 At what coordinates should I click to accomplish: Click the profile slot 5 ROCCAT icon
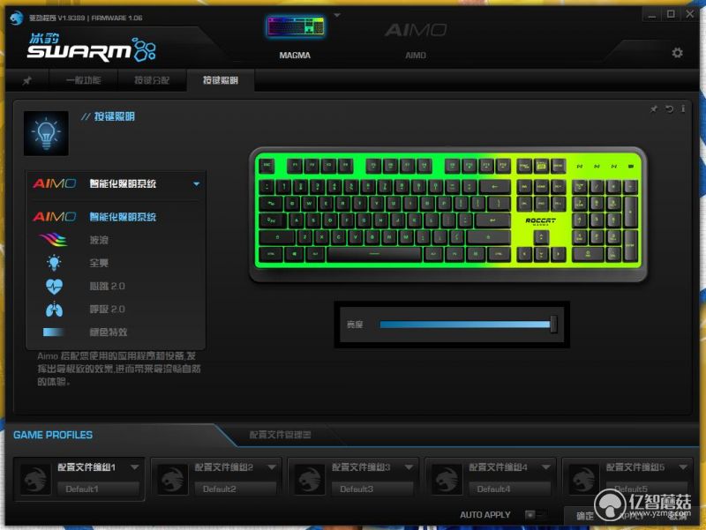(x=583, y=480)
